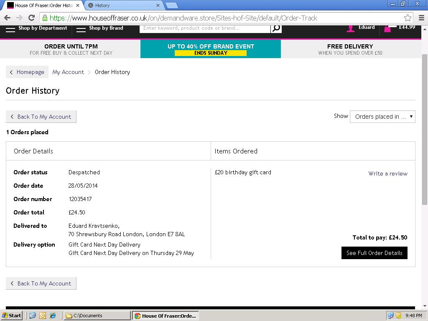Focus the keyword search field
The height and width of the screenshot is (321, 428).
coord(205,28)
